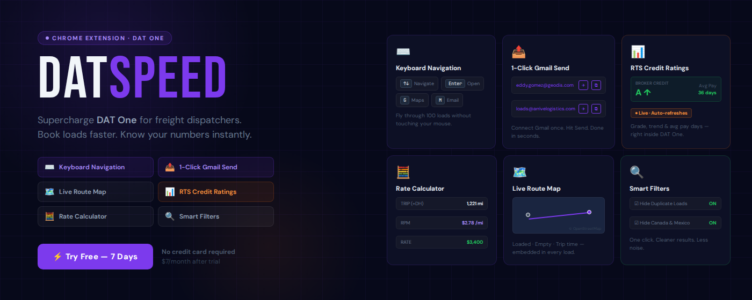Click the G key badge for Maps
This screenshot has height=300, width=752.
tap(405, 100)
